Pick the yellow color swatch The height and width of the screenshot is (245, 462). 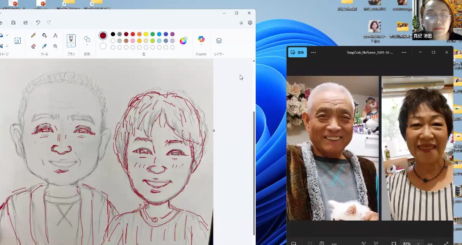coord(146,34)
